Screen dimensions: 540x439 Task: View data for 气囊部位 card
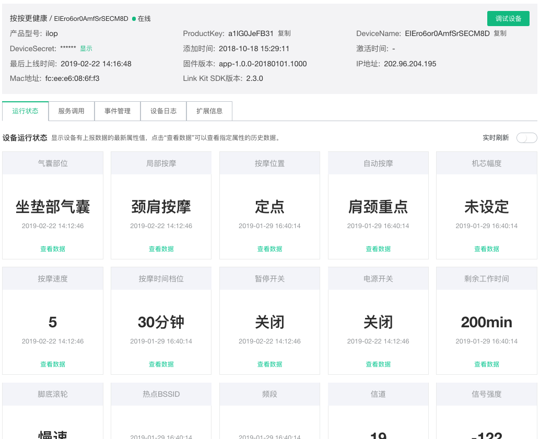pyautogui.click(x=53, y=249)
